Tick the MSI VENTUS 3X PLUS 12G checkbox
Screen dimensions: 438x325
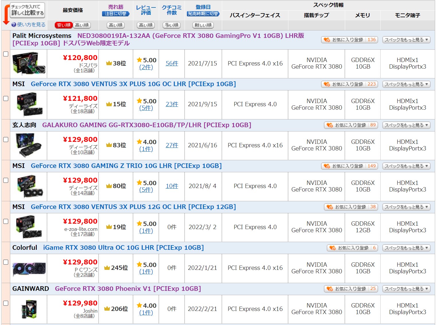click(x=5, y=221)
